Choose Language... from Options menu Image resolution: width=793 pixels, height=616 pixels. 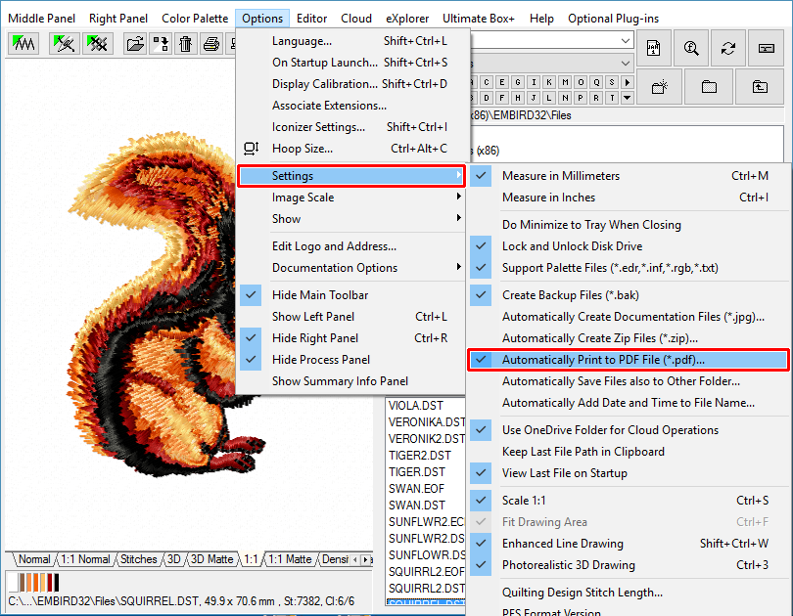click(x=351, y=41)
